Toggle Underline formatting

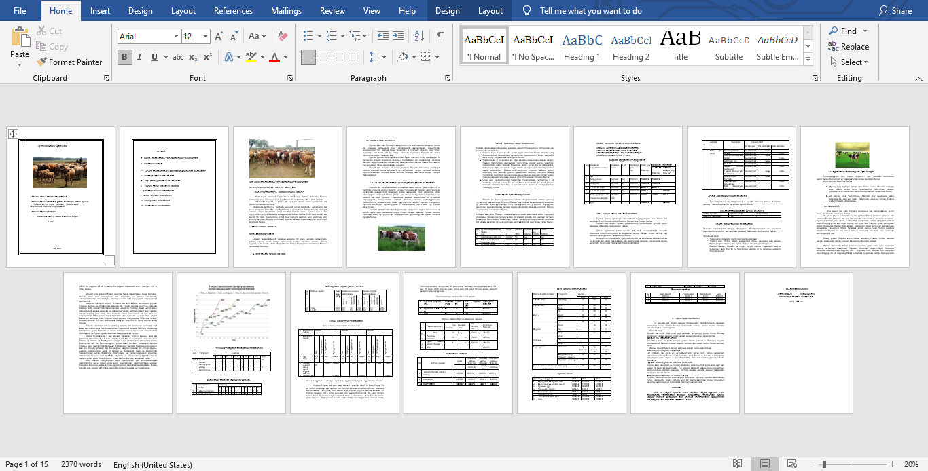tap(155, 58)
